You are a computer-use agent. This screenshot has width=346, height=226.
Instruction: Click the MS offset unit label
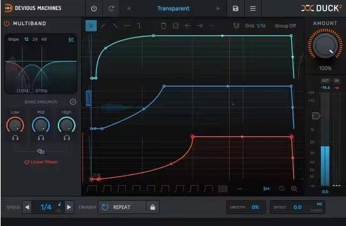pyautogui.click(x=320, y=204)
